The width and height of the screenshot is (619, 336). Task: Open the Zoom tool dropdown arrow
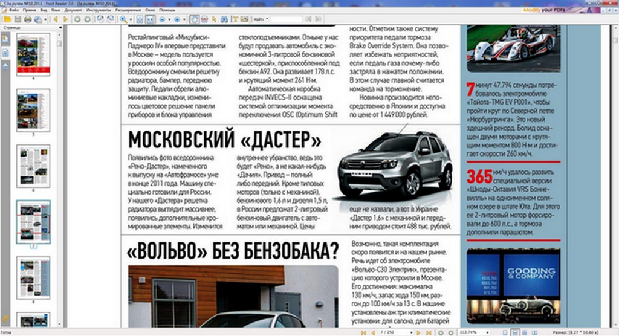point(131,19)
